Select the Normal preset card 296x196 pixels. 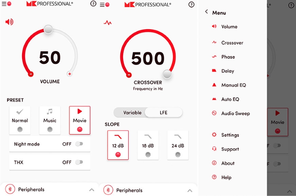click(x=20, y=119)
